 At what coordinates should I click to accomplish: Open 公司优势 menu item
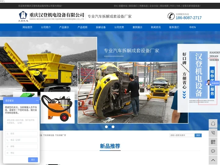point(119,27)
